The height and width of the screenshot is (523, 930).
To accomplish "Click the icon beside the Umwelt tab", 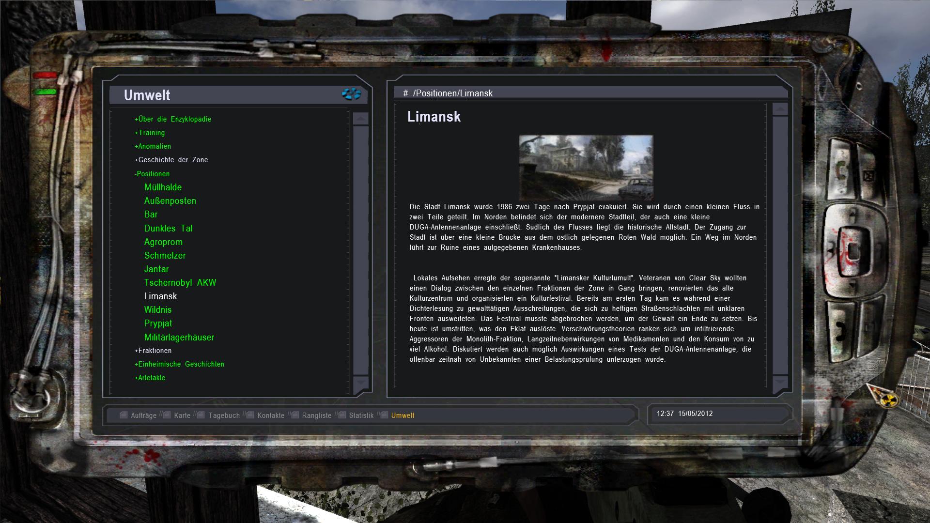I will pyautogui.click(x=384, y=415).
